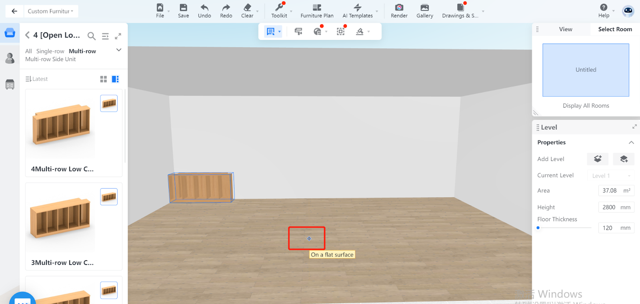Expand the Drawings dropdown arrow
Screen dimensions: 640x304
(483, 11)
